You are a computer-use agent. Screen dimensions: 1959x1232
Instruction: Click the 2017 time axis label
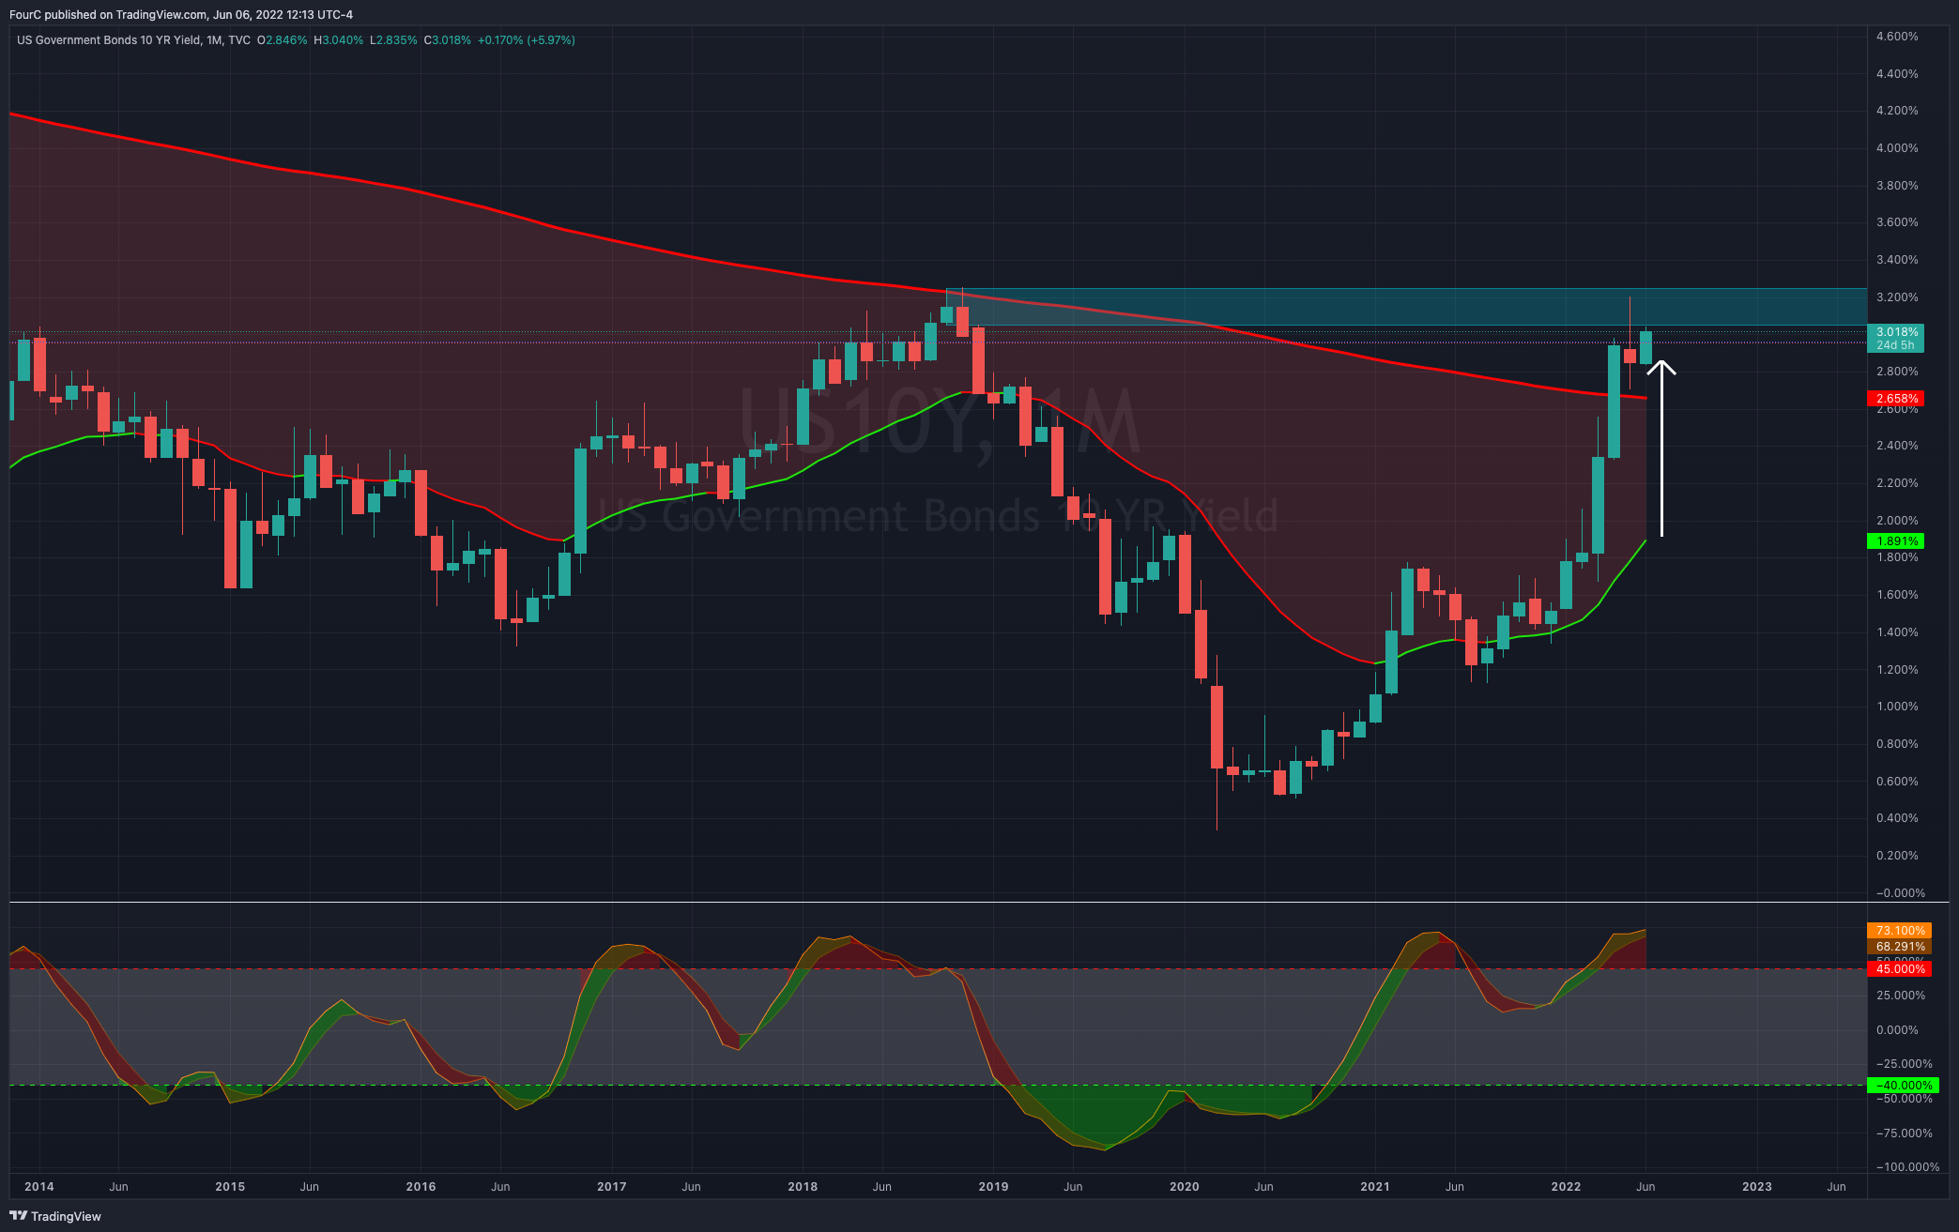click(612, 1187)
